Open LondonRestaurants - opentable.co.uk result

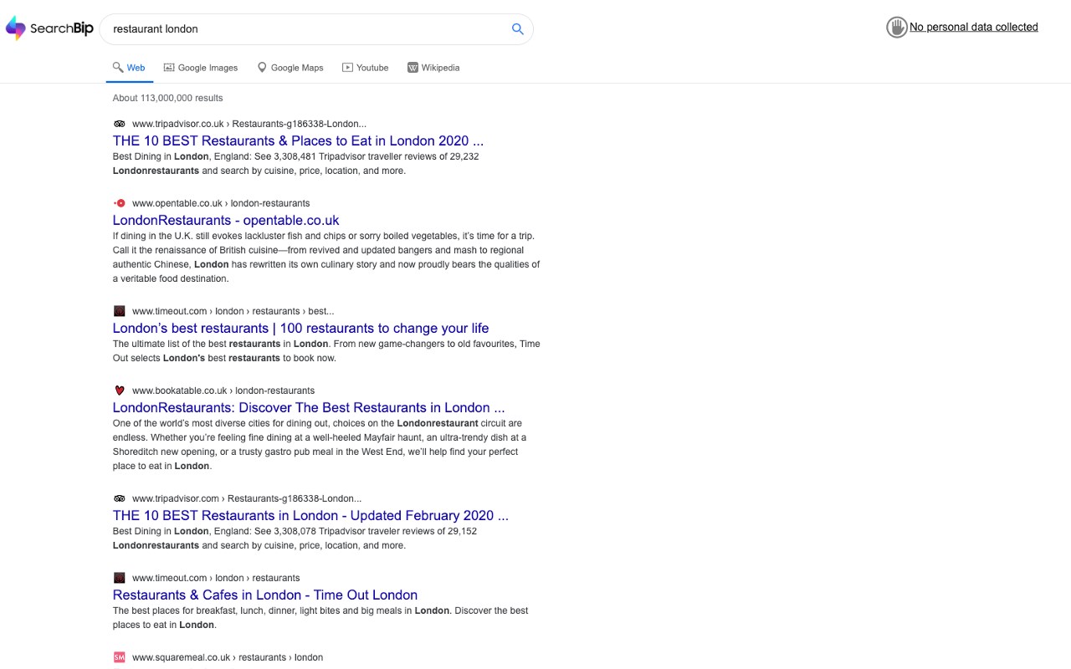coord(226,220)
